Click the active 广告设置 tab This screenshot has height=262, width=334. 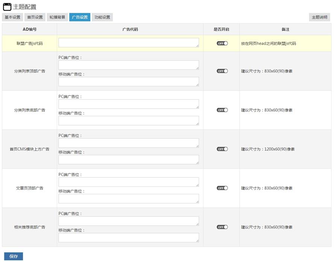tap(80, 17)
